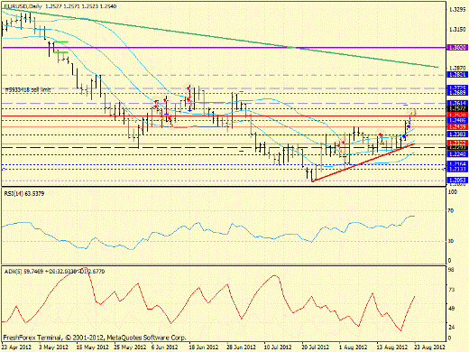Click the purple 1.3020 price tag

(456, 48)
